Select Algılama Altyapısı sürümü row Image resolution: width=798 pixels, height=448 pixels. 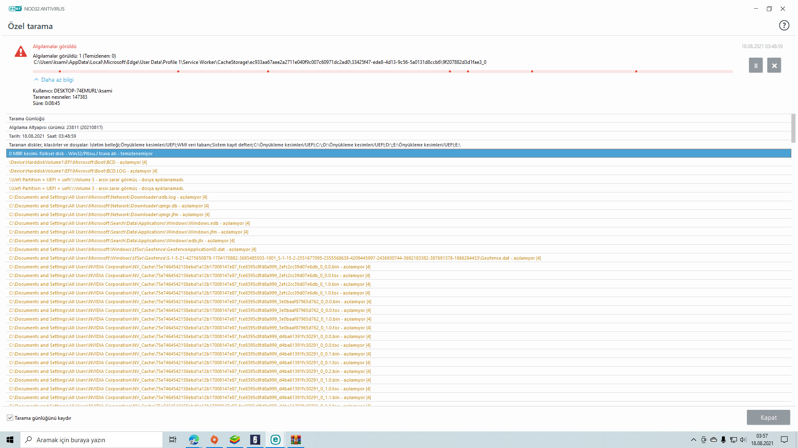(x=399, y=127)
